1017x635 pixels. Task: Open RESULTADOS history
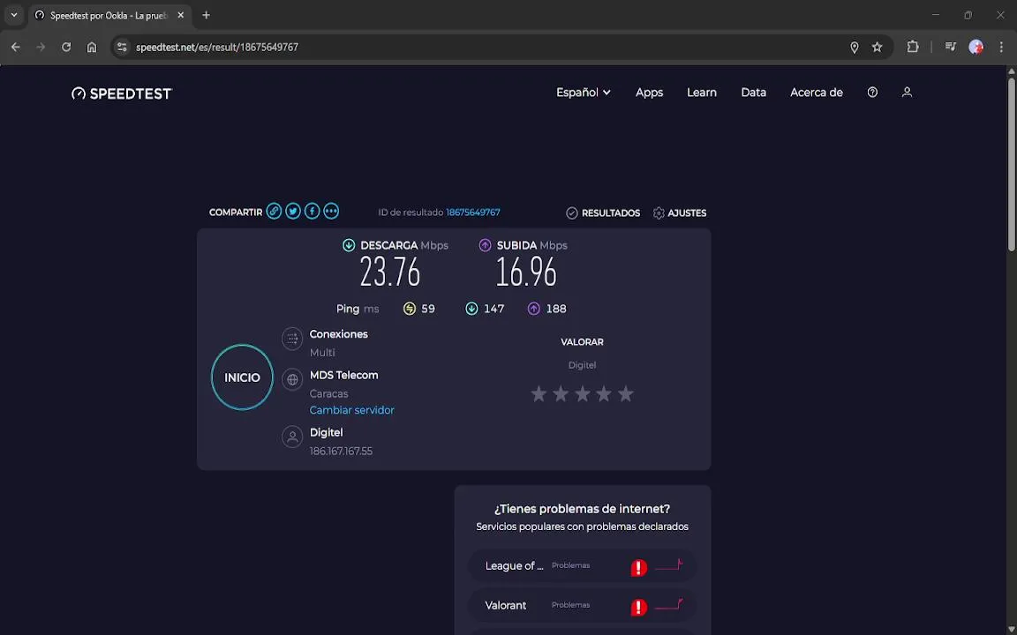[603, 213]
